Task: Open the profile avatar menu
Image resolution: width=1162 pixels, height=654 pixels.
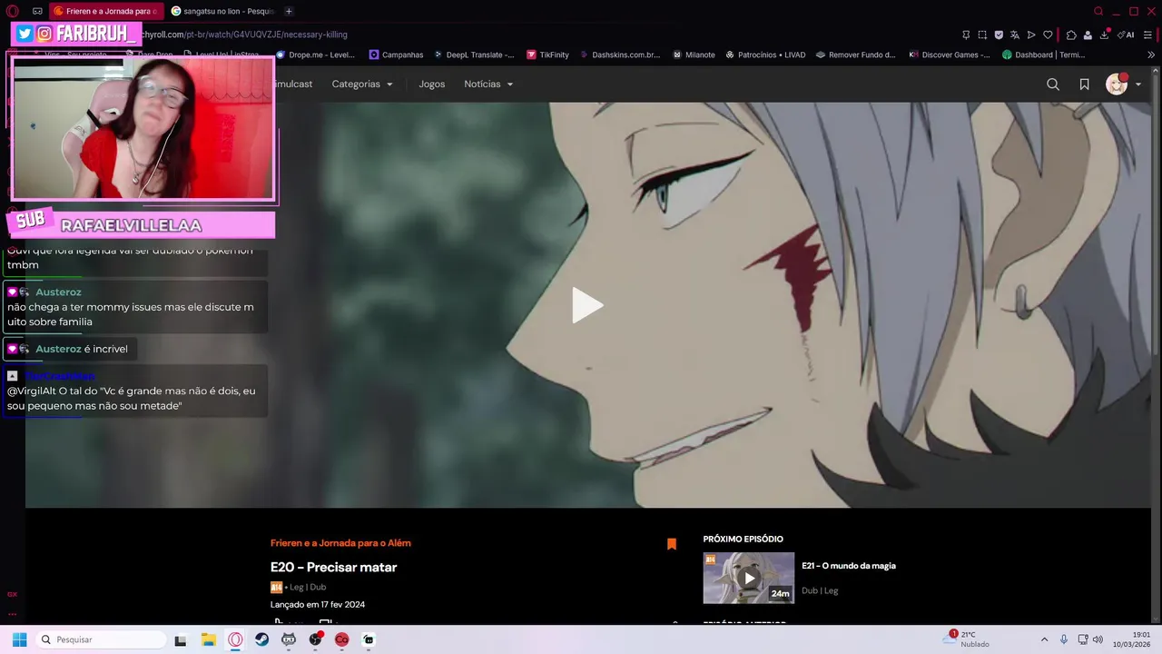Action: coord(1123,84)
